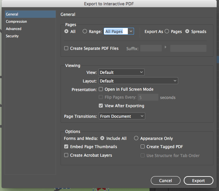Open the View dropdown menu
This screenshot has height=191, width=219.
click(x=122, y=72)
